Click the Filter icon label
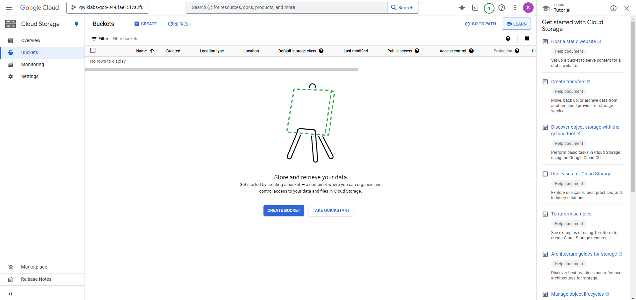The height and width of the screenshot is (300, 636). tap(100, 39)
